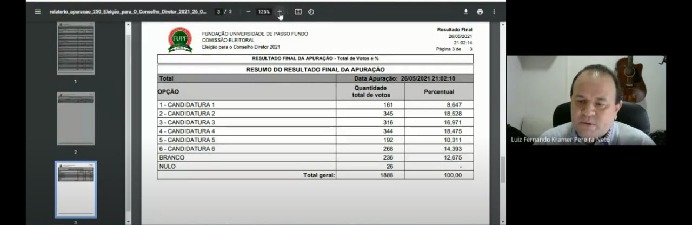Open the PDF viewer sidebar menu
The width and height of the screenshot is (692, 225).
[37, 11]
